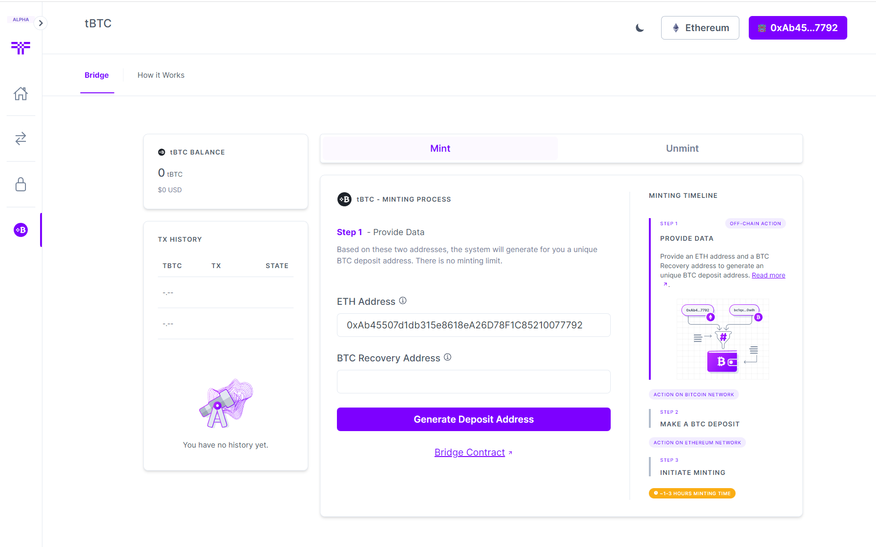Screen dimensions: 876x547
Task: Click the tBTC minting process logo
Action: [344, 199]
